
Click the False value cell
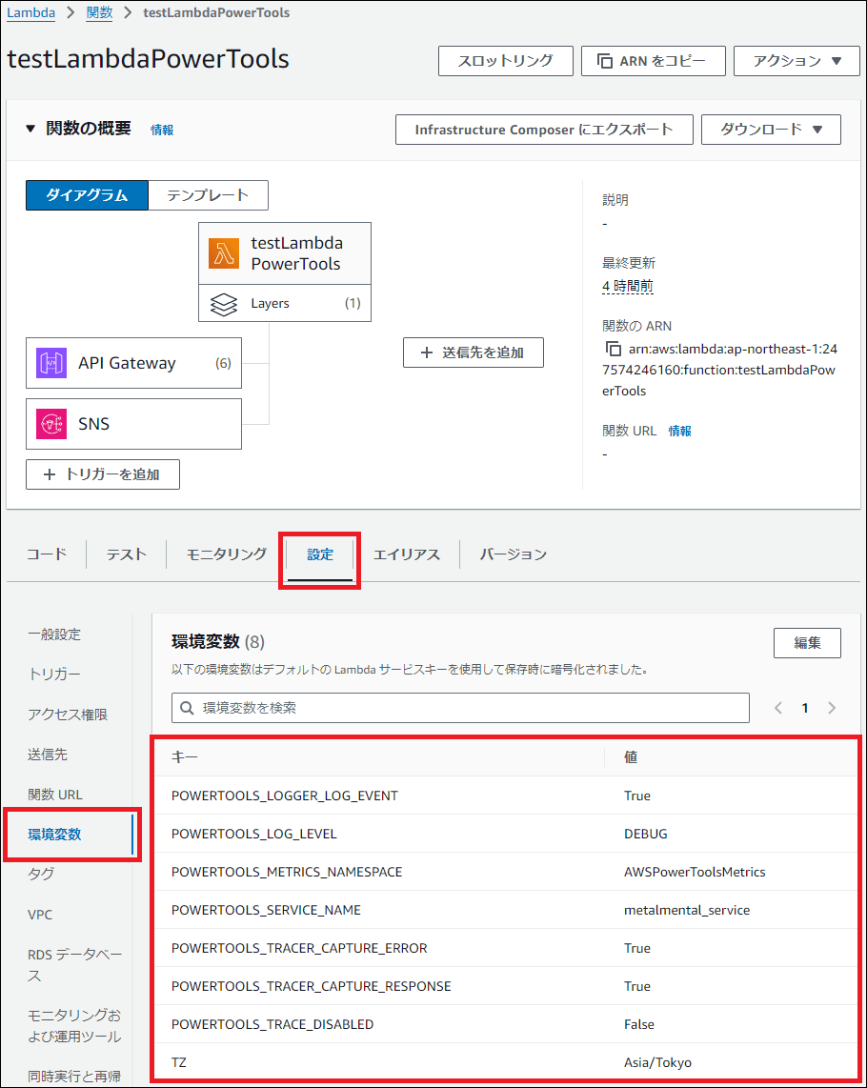[639, 1025]
